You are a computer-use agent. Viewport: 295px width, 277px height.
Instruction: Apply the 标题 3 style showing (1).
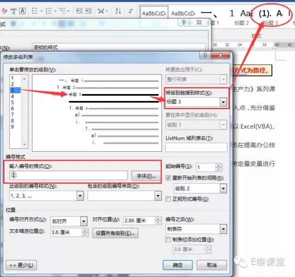271,17
